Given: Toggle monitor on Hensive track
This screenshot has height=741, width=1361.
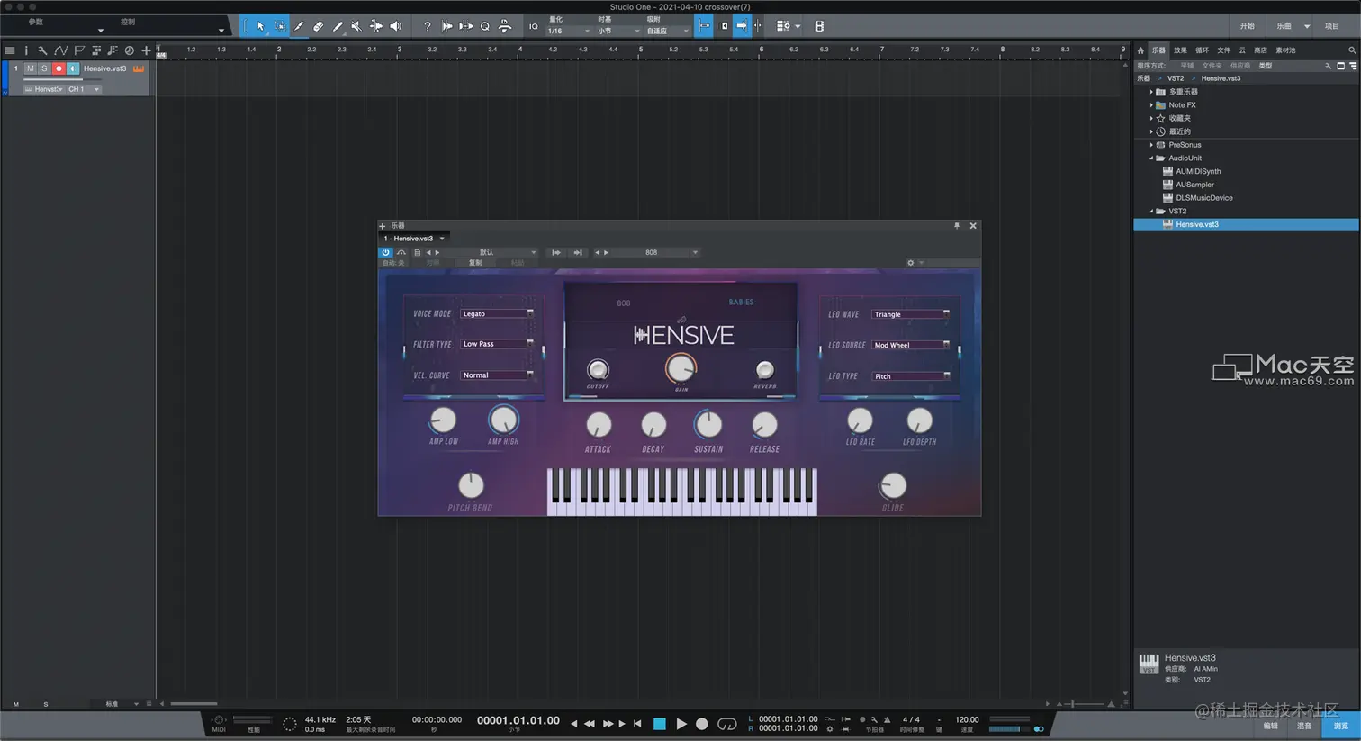Looking at the screenshot, I should (x=73, y=68).
